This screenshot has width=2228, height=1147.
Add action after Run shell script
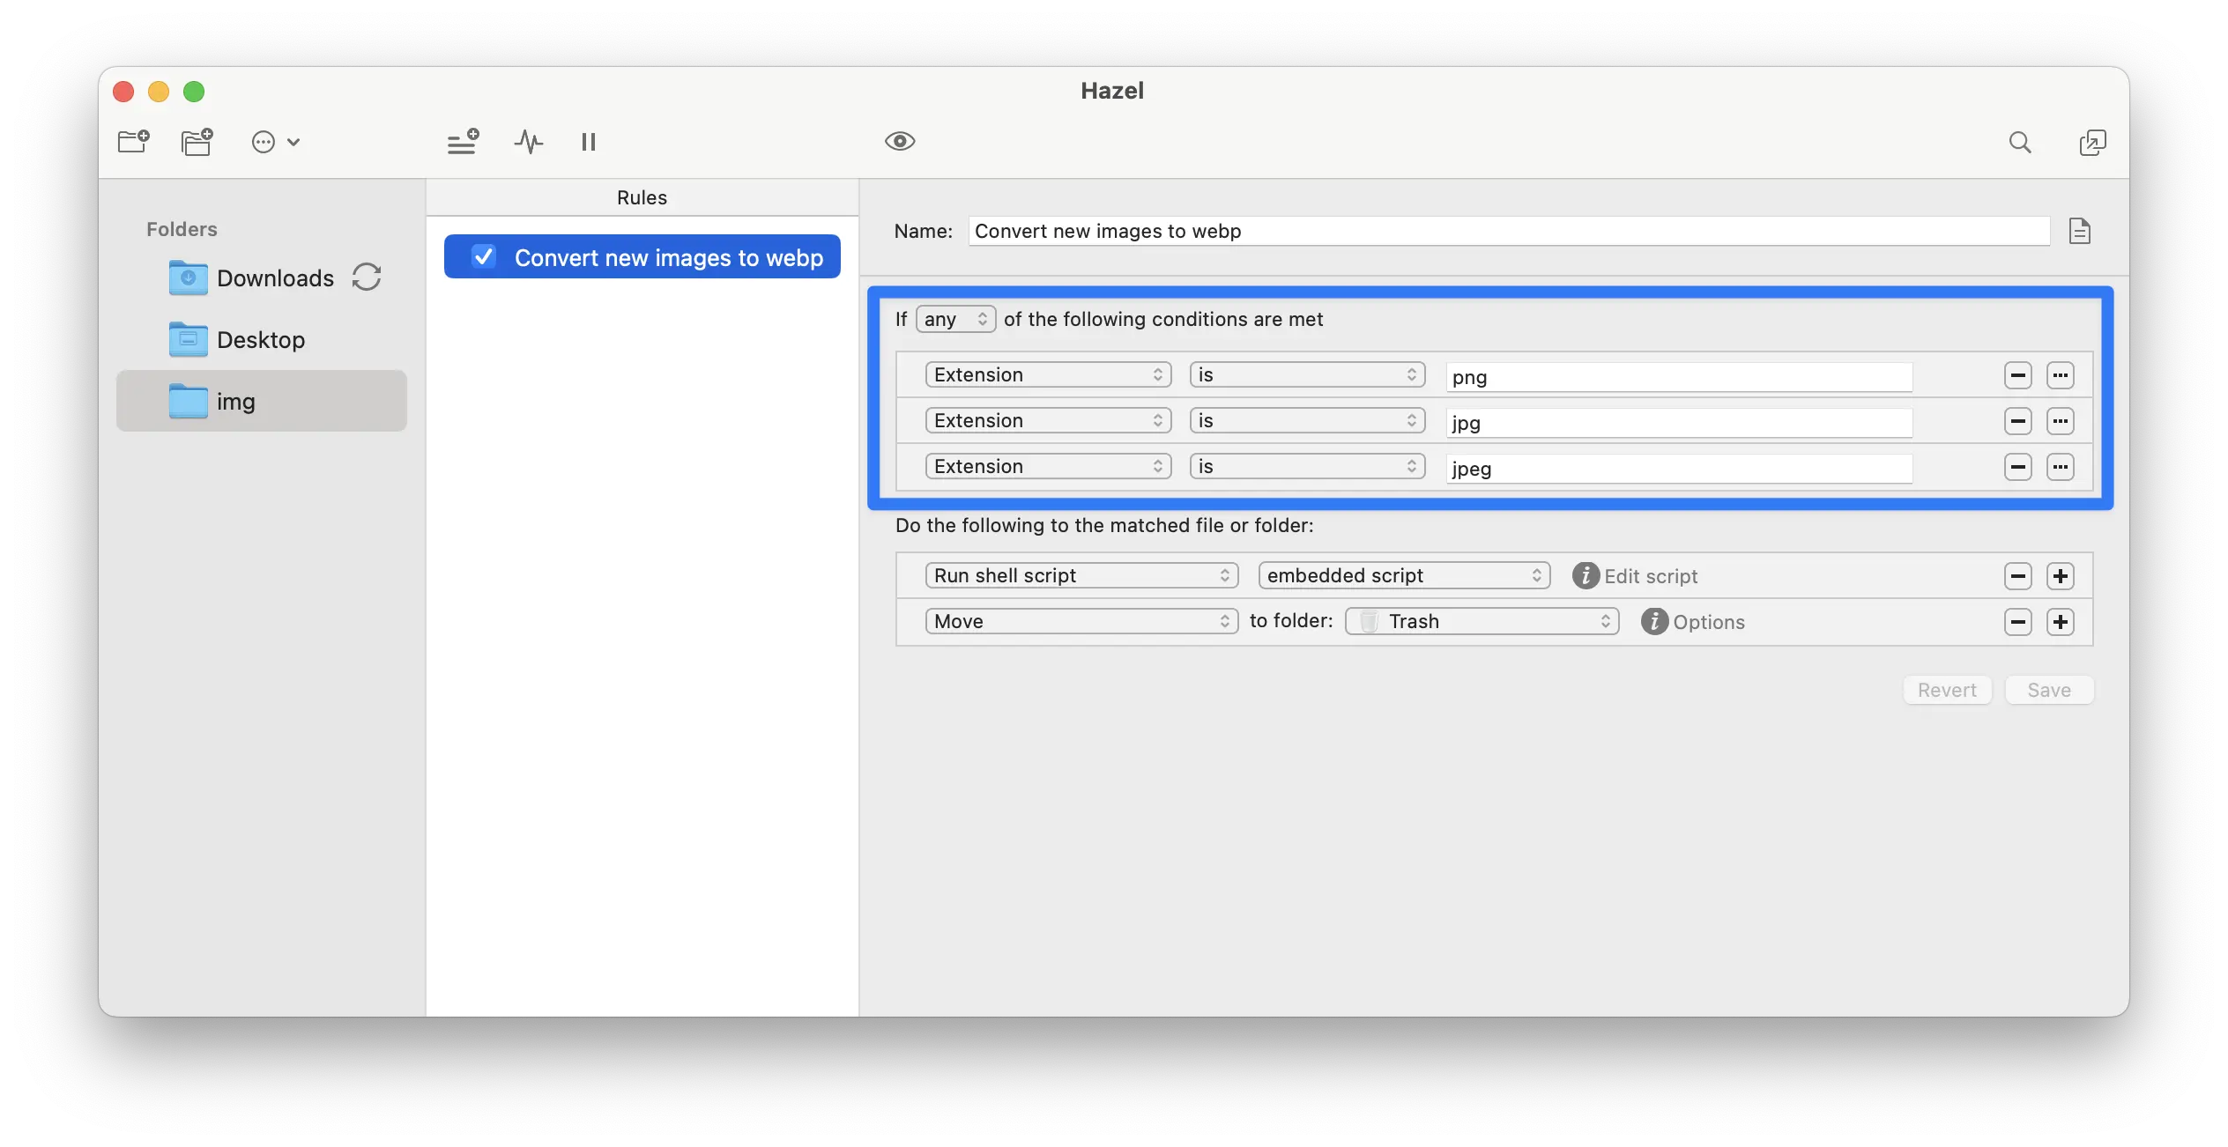(x=2061, y=576)
